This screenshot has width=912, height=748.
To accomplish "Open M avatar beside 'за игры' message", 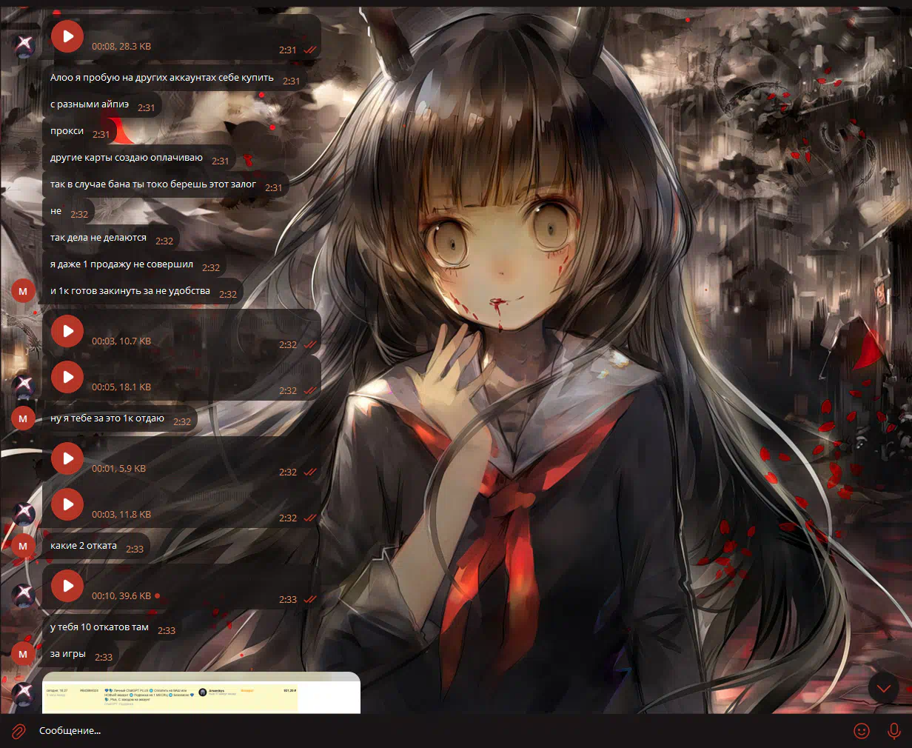I will (23, 654).
